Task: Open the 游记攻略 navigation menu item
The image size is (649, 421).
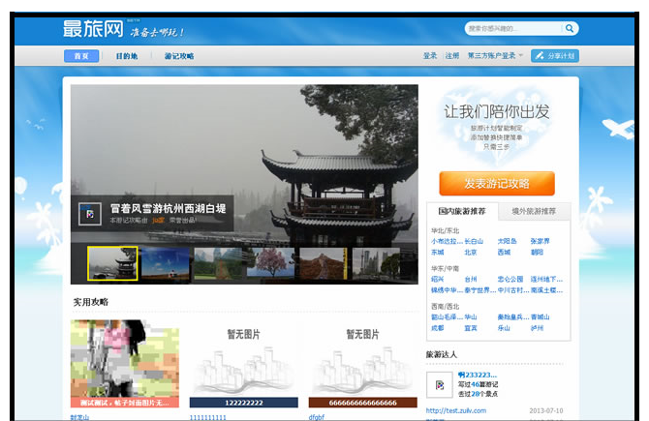Action: point(179,56)
